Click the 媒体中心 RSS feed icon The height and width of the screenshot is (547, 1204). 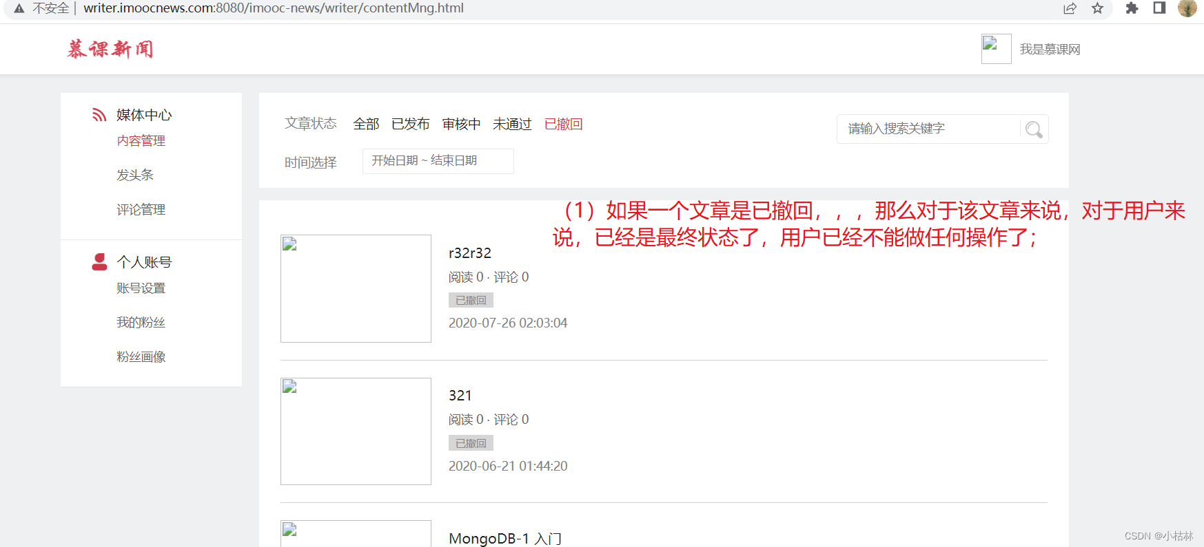(99, 114)
